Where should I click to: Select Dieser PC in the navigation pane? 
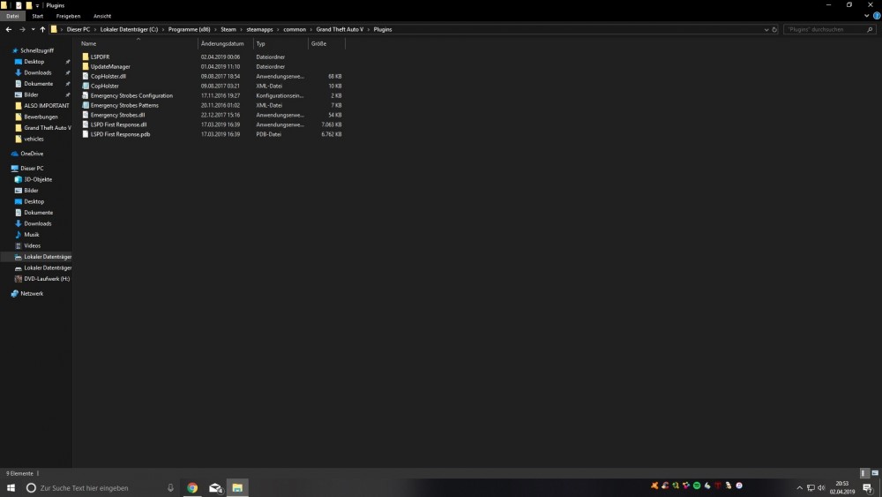pyautogui.click(x=32, y=169)
